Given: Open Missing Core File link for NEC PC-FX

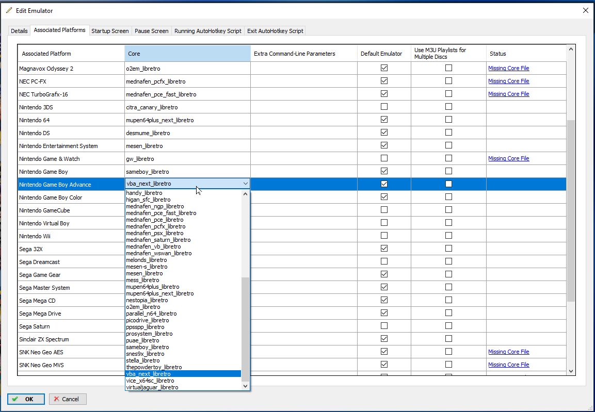Looking at the screenshot, I should (x=508, y=81).
